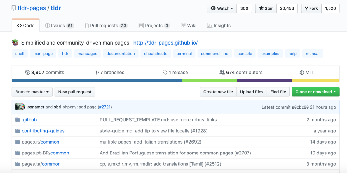Open the sbrl author link
This screenshot has height=173, width=347.
click(x=57, y=107)
